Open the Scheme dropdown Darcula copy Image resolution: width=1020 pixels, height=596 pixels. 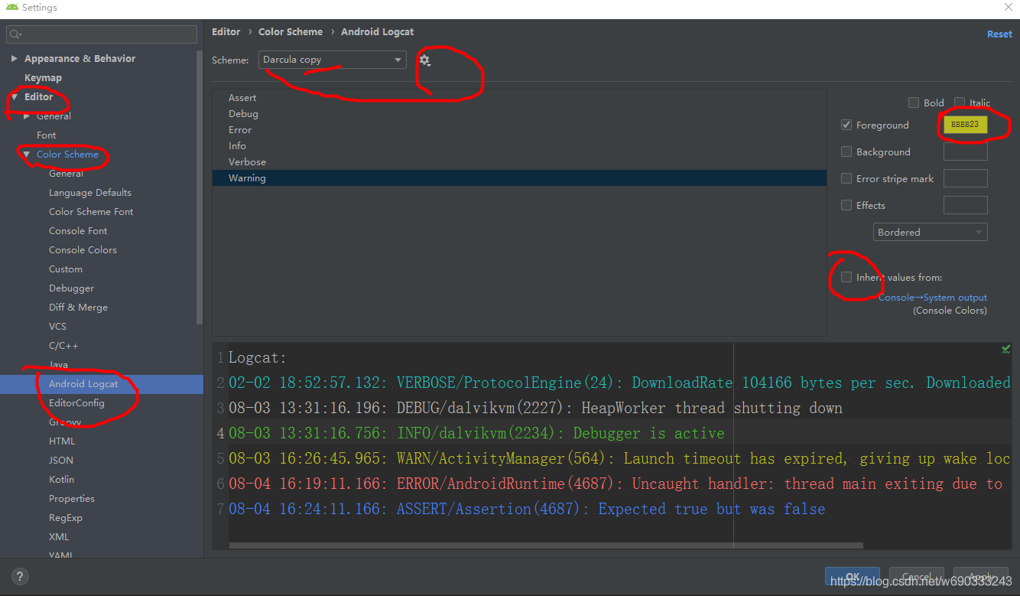333,60
